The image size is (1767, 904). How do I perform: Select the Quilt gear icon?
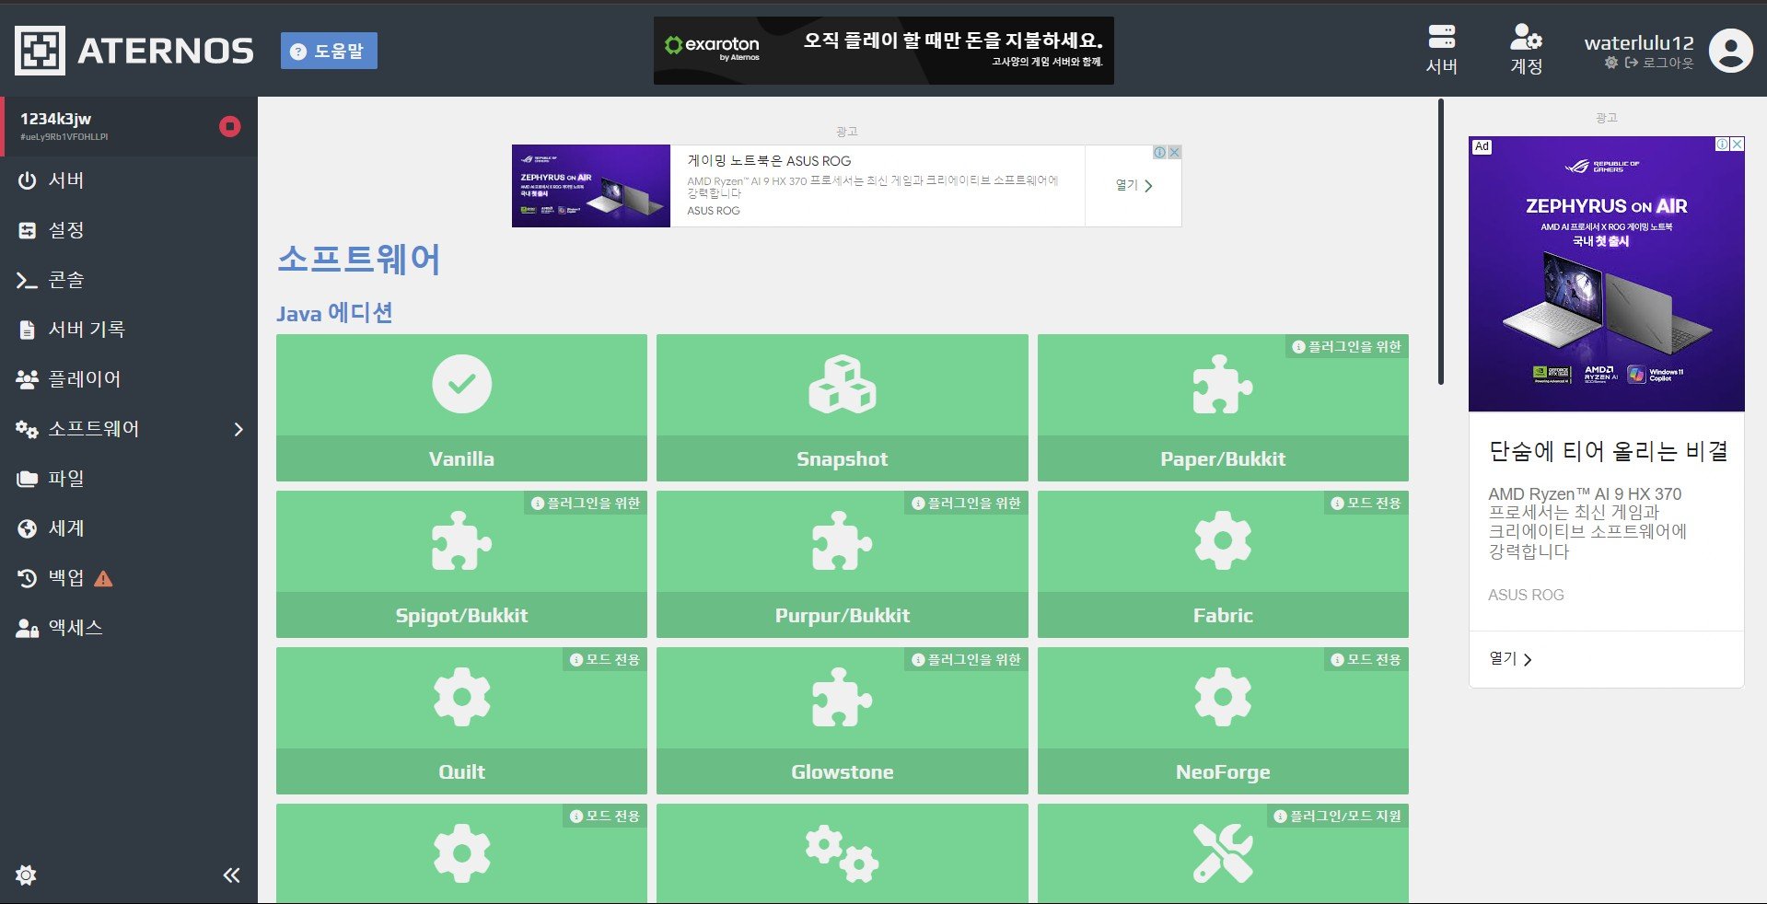click(x=461, y=697)
